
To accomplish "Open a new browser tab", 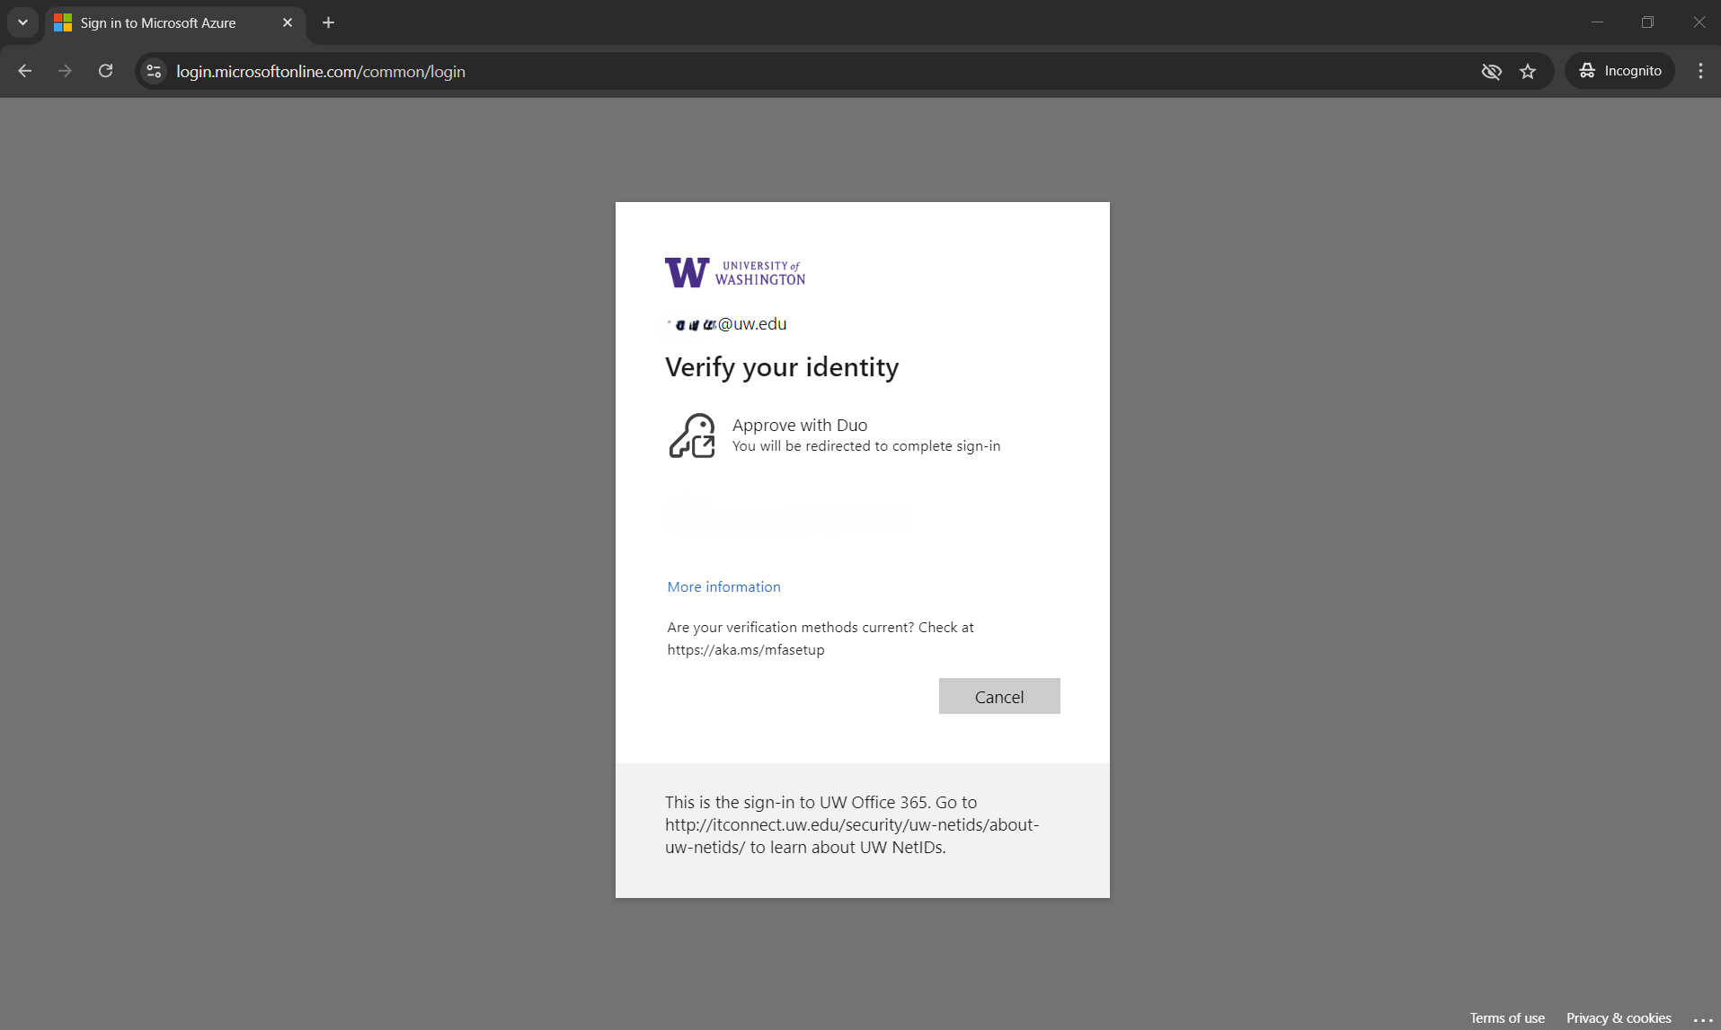I will 328,22.
